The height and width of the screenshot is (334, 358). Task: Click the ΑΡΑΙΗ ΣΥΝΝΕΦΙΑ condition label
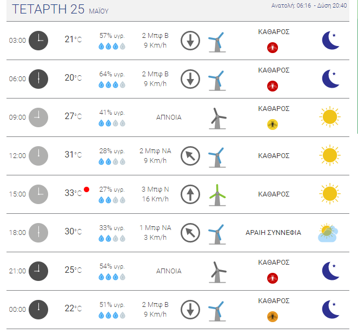point(273,232)
